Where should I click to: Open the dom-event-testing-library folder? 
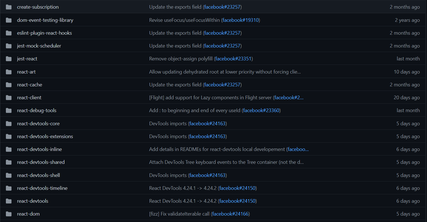click(x=45, y=20)
